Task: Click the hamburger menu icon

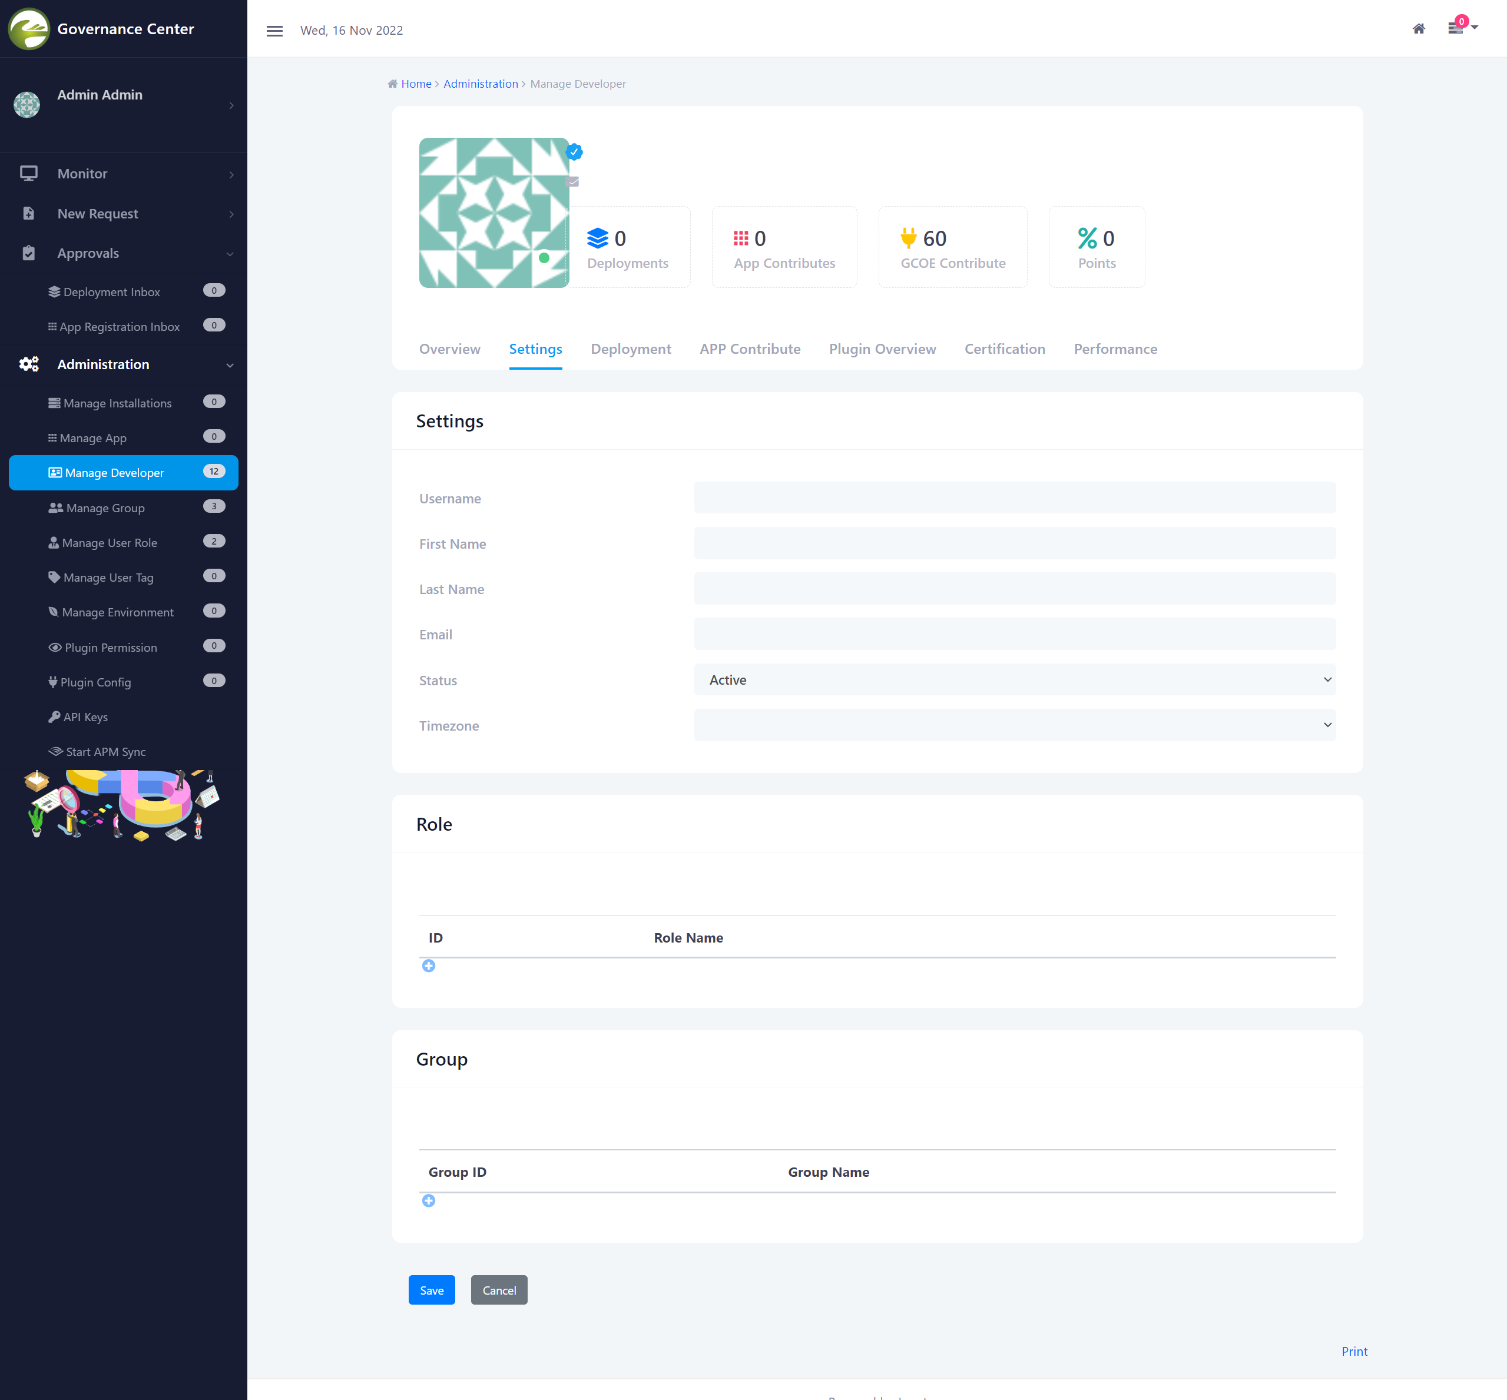Action: coord(274,31)
